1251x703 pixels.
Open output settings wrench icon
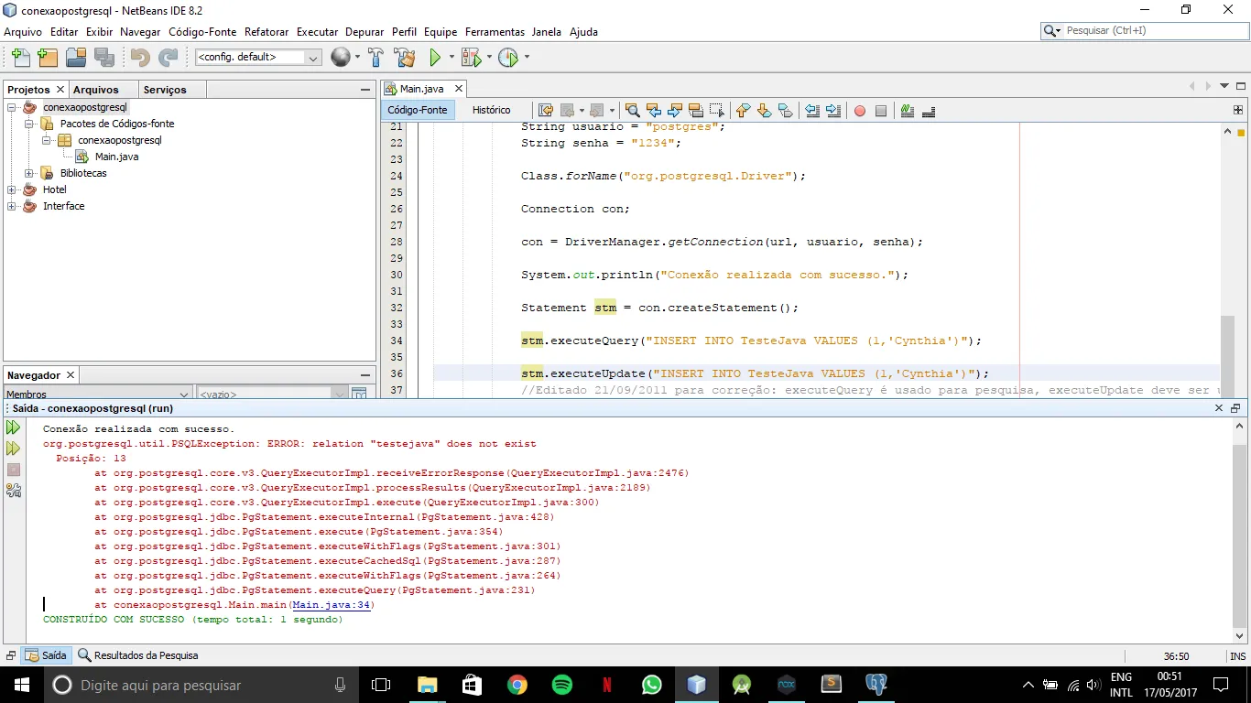click(13, 491)
